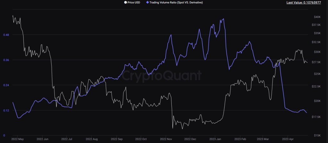The image size is (328, 143).
Task: Select the $35K price axis label
Action: tap(317, 33)
